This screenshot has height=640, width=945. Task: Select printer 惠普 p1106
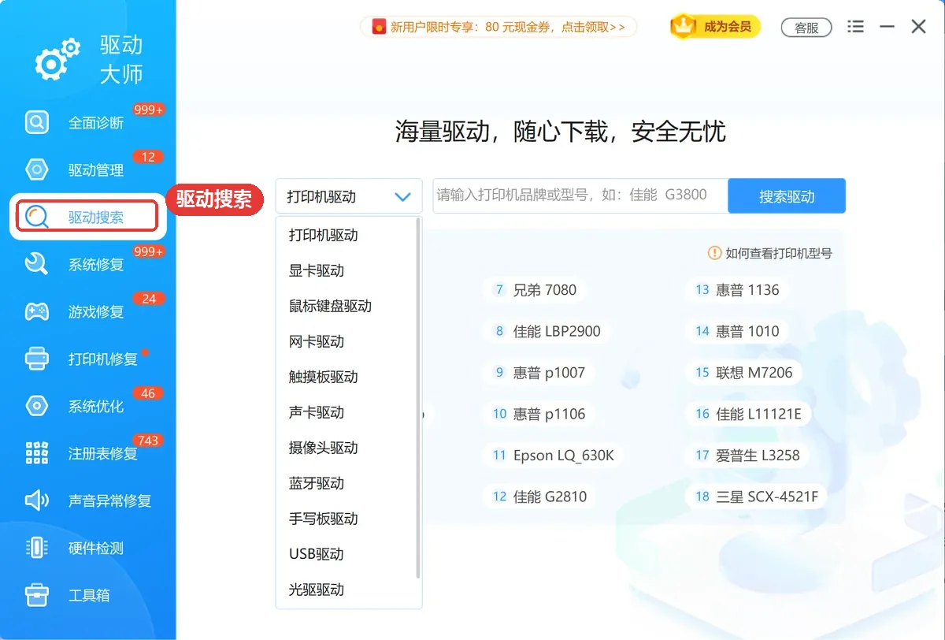pos(540,414)
